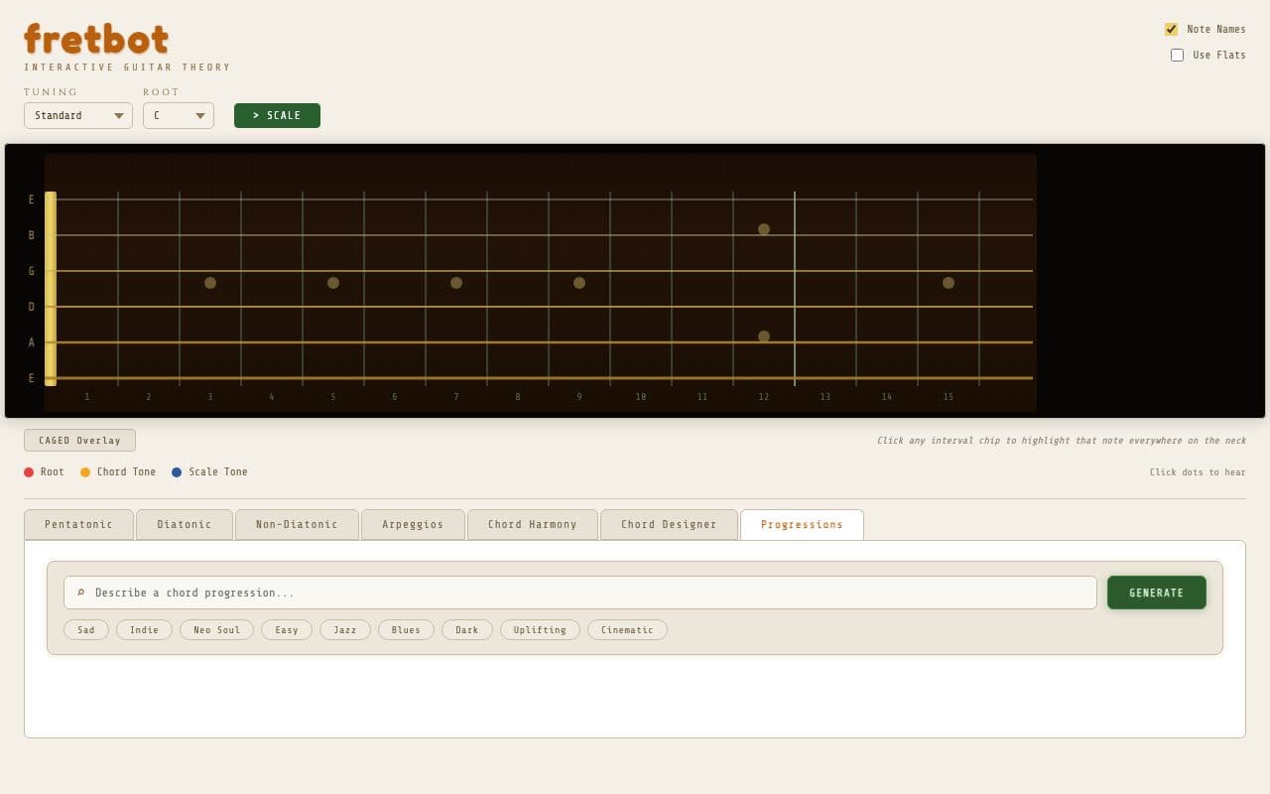The height and width of the screenshot is (794, 1270).
Task: Click the red Root legend dot
Action: (x=30, y=471)
